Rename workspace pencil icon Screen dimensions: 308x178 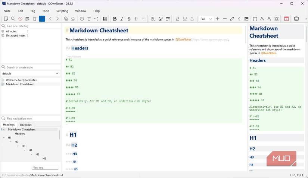(232, 19)
